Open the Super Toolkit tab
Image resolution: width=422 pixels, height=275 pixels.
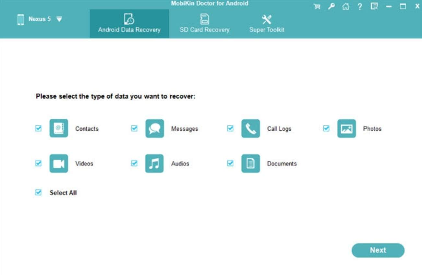(x=267, y=24)
